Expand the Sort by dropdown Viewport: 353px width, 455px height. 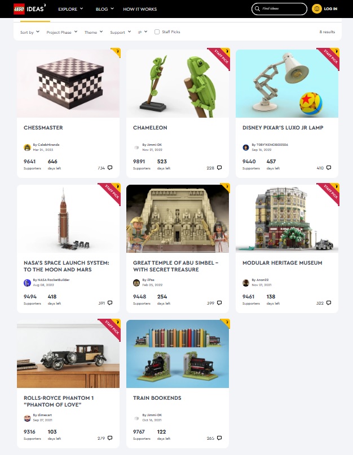point(30,32)
